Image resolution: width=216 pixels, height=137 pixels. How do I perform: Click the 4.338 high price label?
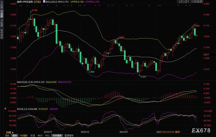(34, 10)
